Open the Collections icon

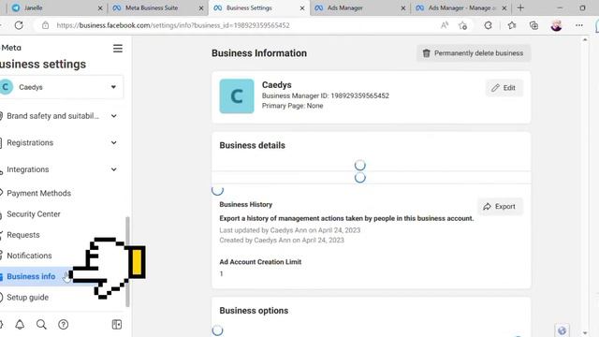click(x=533, y=25)
